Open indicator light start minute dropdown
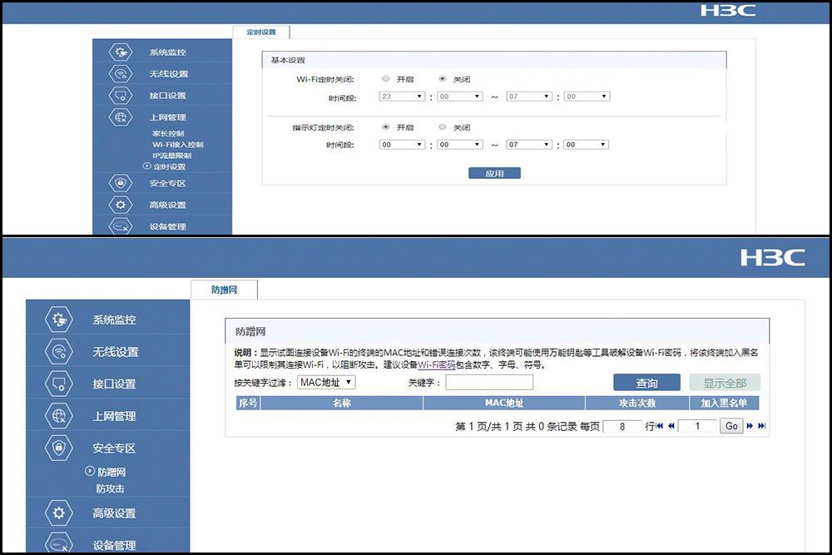Image resolution: width=832 pixels, height=555 pixels. [459, 144]
